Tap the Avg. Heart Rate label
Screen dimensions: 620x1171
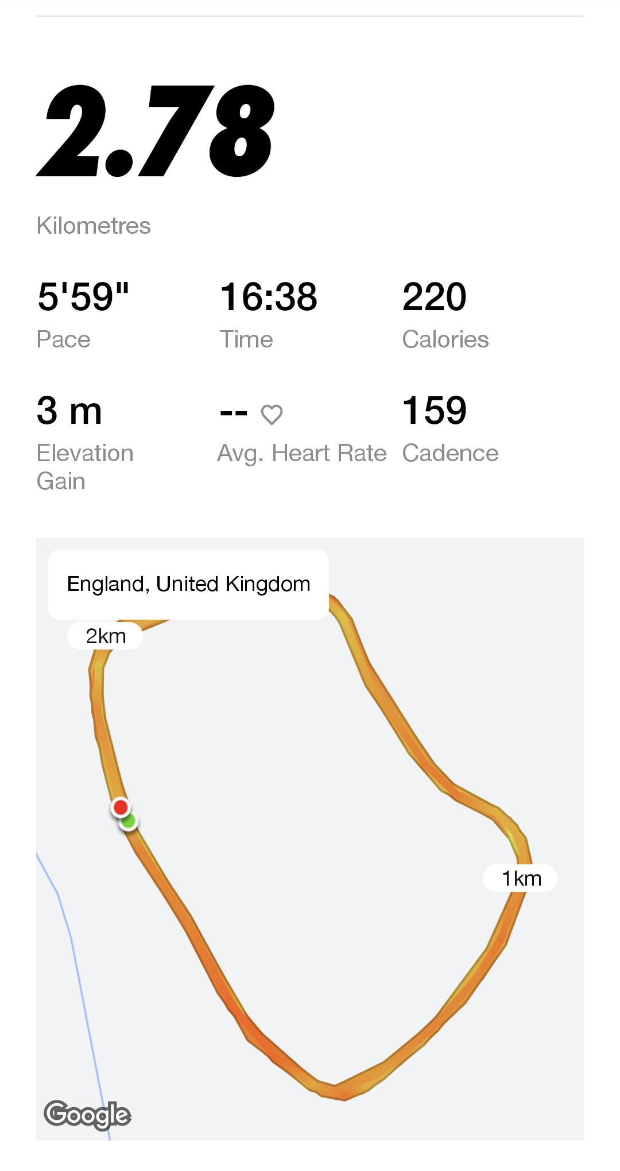302,453
